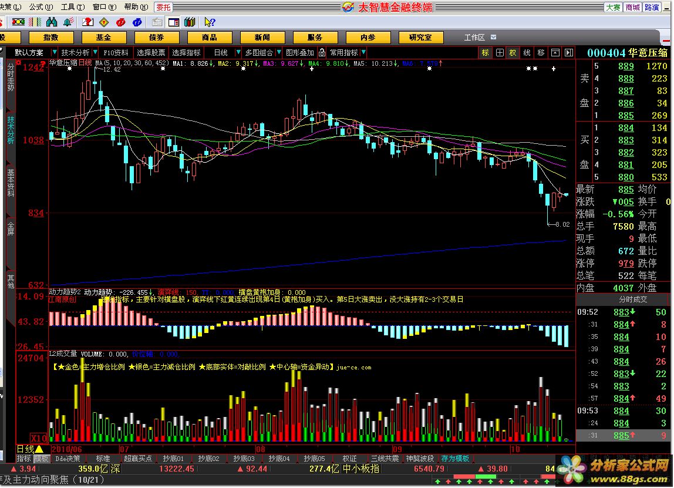Click the yellow diamond up-arrow icon
The width and height of the screenshot is (674, 488).
pyautogui.click(x=103, y=22)
